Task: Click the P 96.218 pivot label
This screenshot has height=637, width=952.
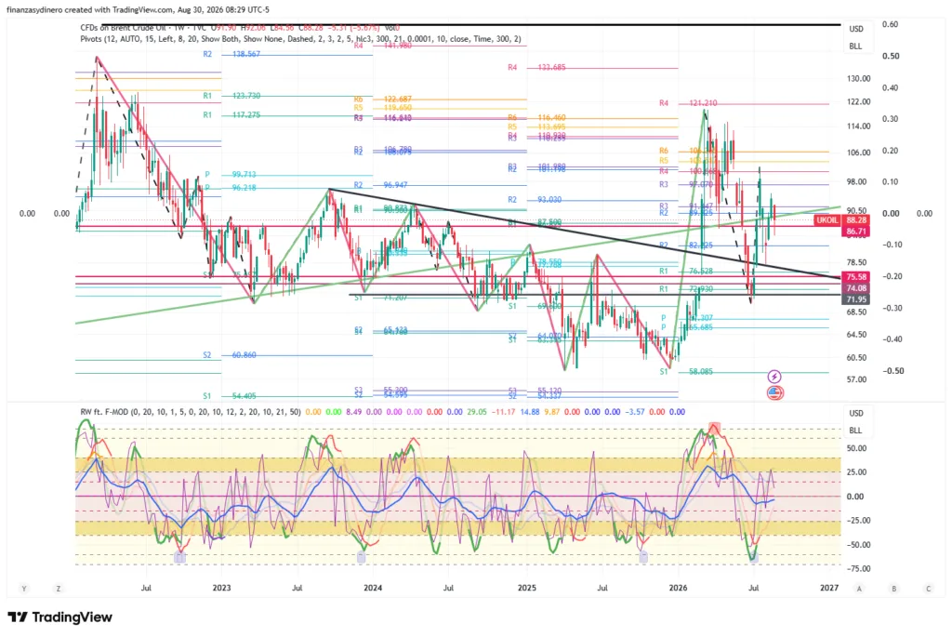Action: [x=231, y=188]
